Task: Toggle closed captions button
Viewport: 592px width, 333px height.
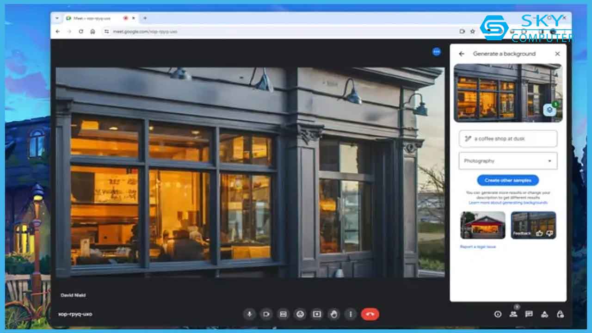Action: click(283, 314)
